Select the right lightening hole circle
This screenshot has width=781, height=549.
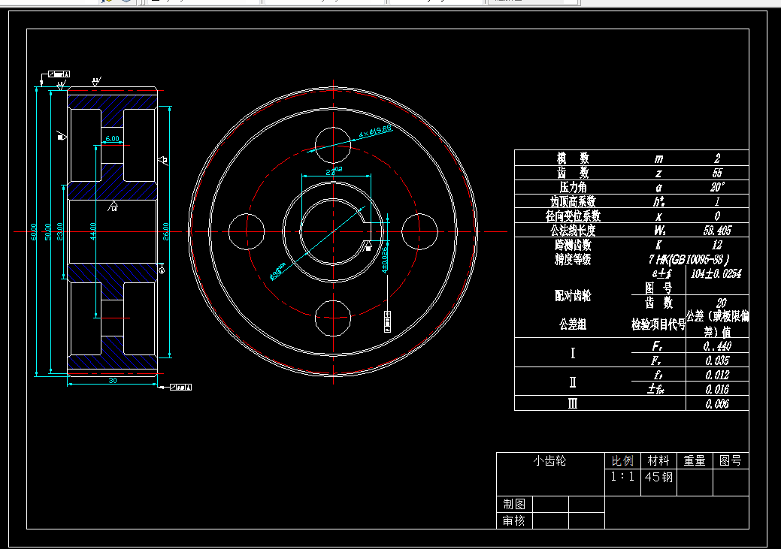pyautogui.click(x=419, y=231)
